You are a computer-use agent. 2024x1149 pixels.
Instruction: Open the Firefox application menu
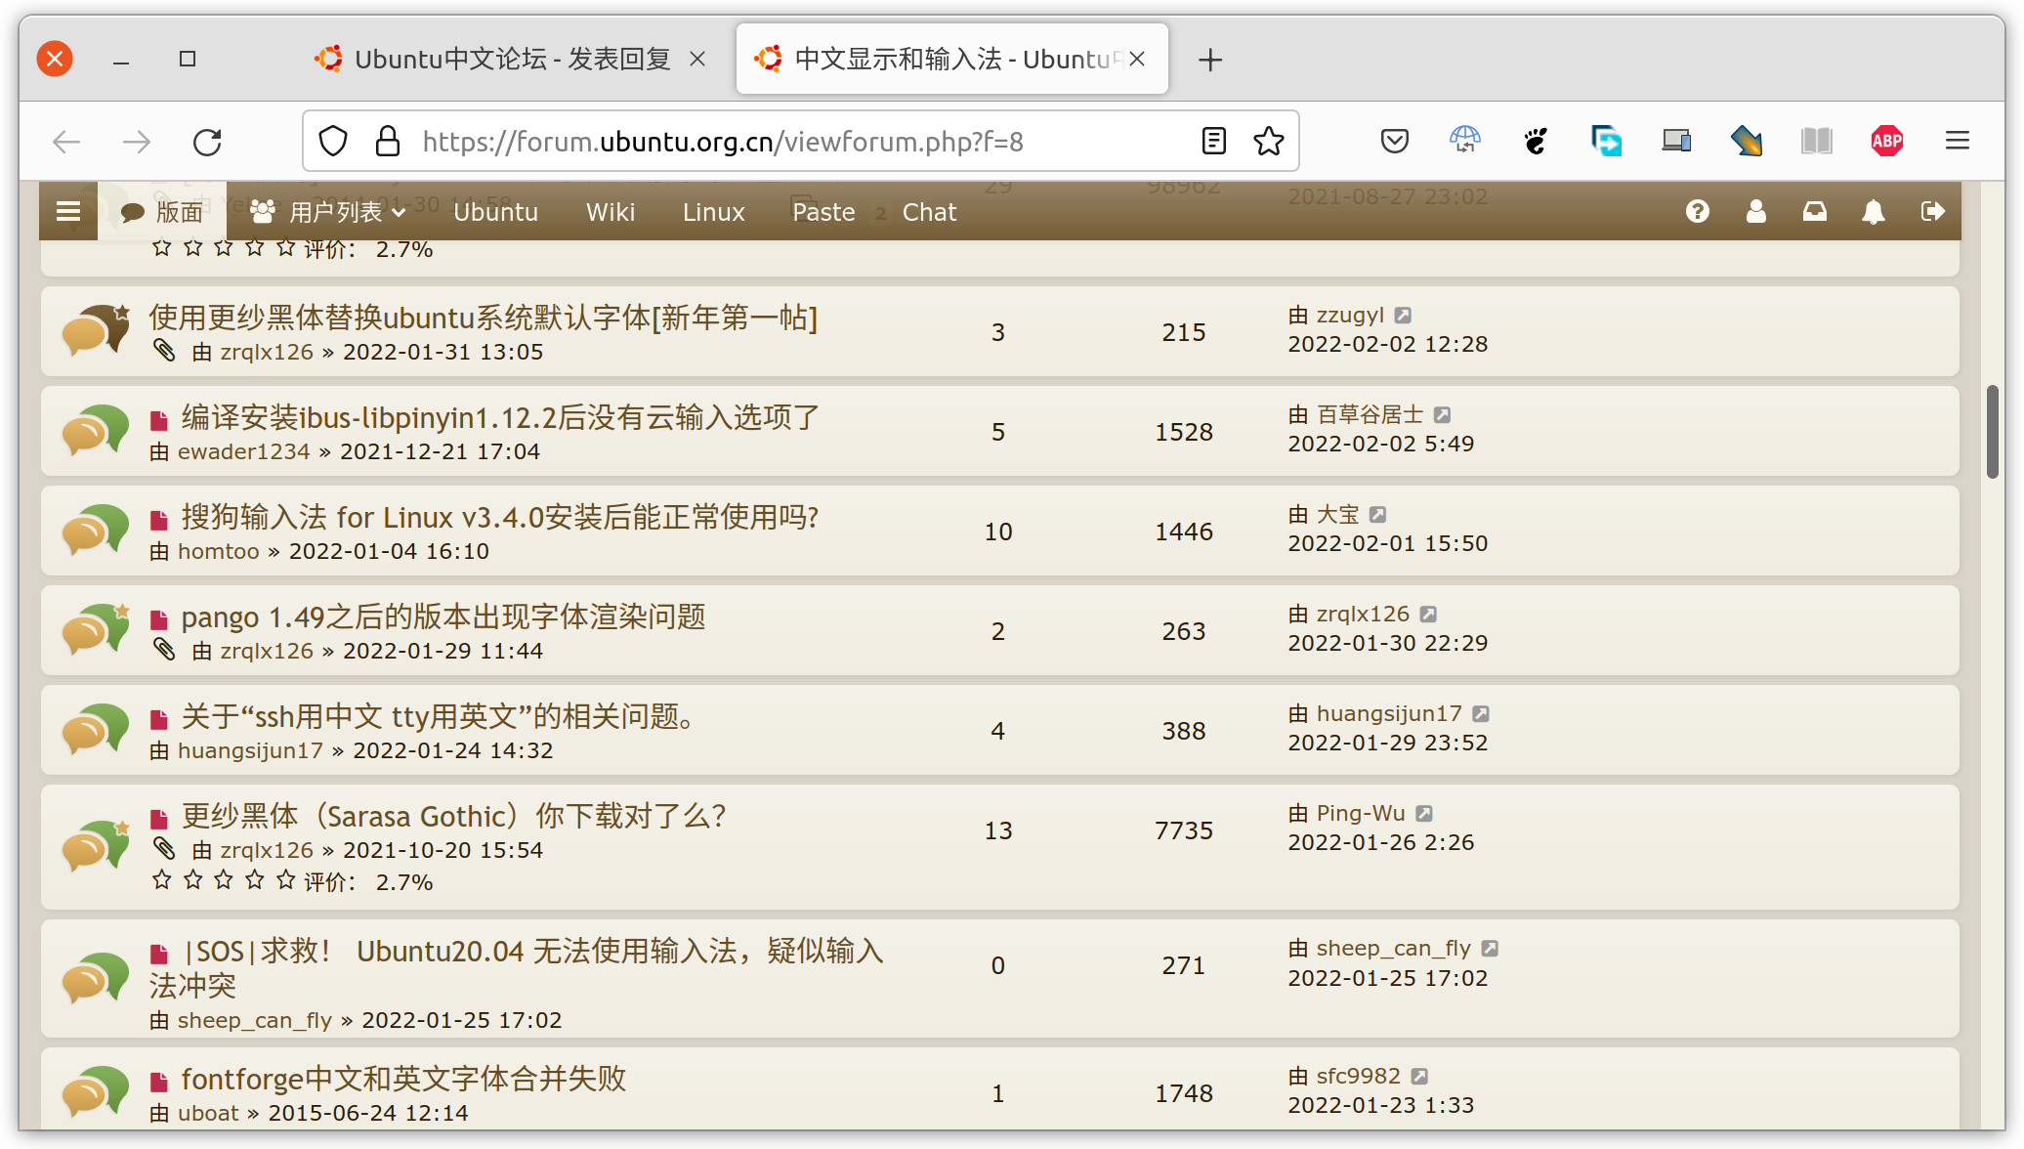click(x=1958, y=142)
